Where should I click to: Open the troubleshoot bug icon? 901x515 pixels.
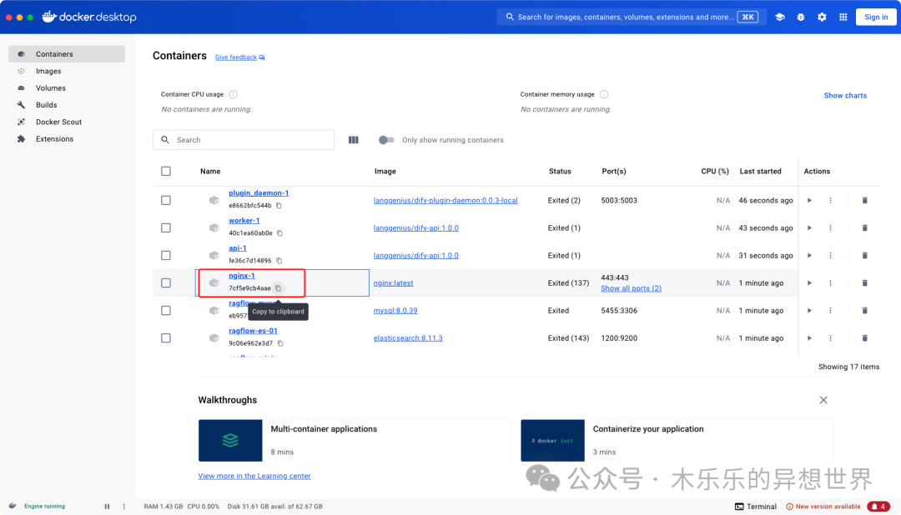800,17
